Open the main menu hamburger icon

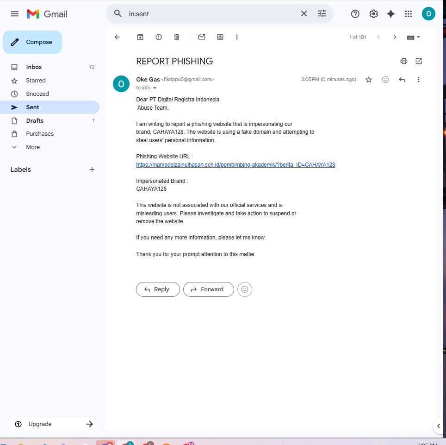[14, 14]
